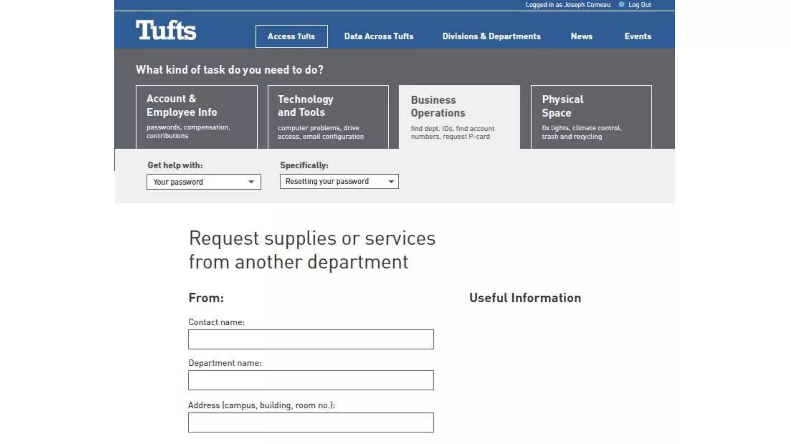Click the Log Out link
The height and width of the screenshot is (444, 790).
pos(640,5)
